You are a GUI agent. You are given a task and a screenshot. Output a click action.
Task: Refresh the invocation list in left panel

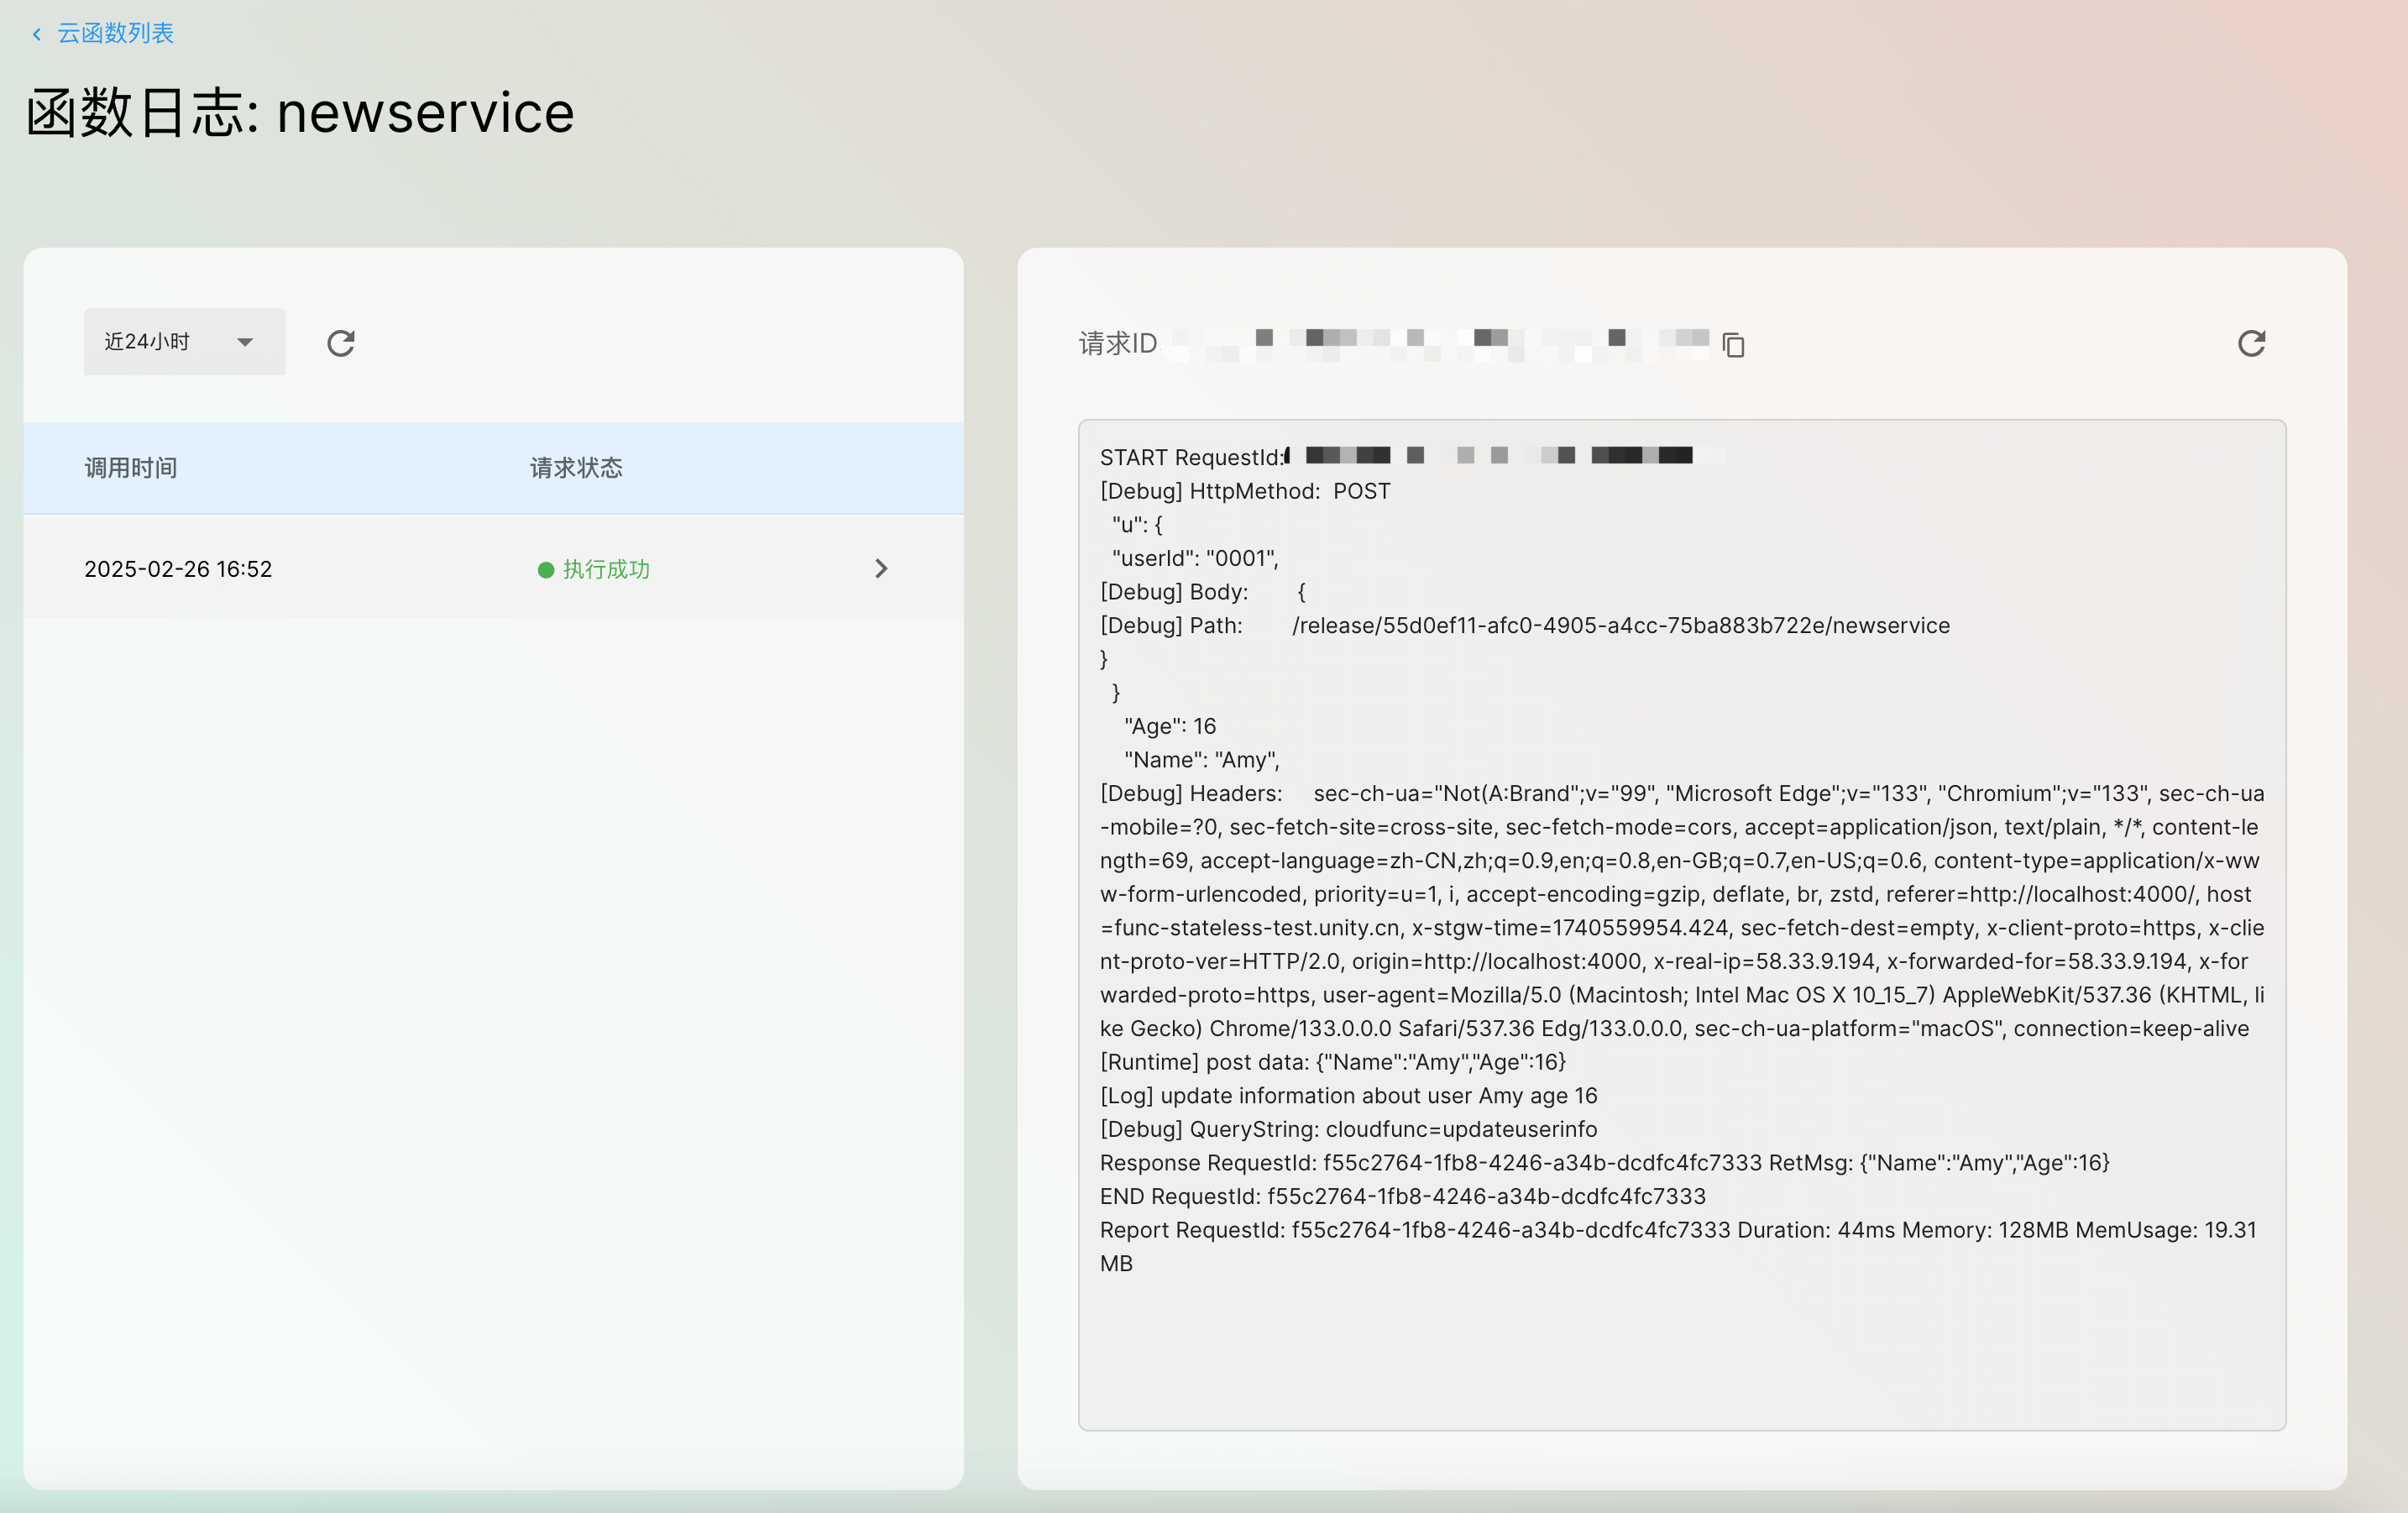pos(341,343)
